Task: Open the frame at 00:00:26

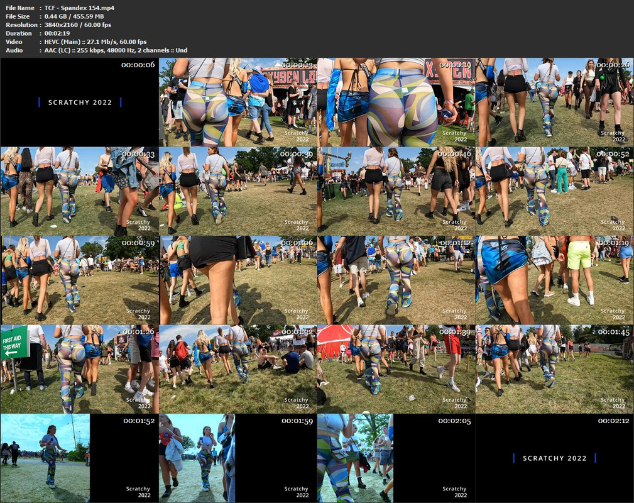Action: click(554, 102)
